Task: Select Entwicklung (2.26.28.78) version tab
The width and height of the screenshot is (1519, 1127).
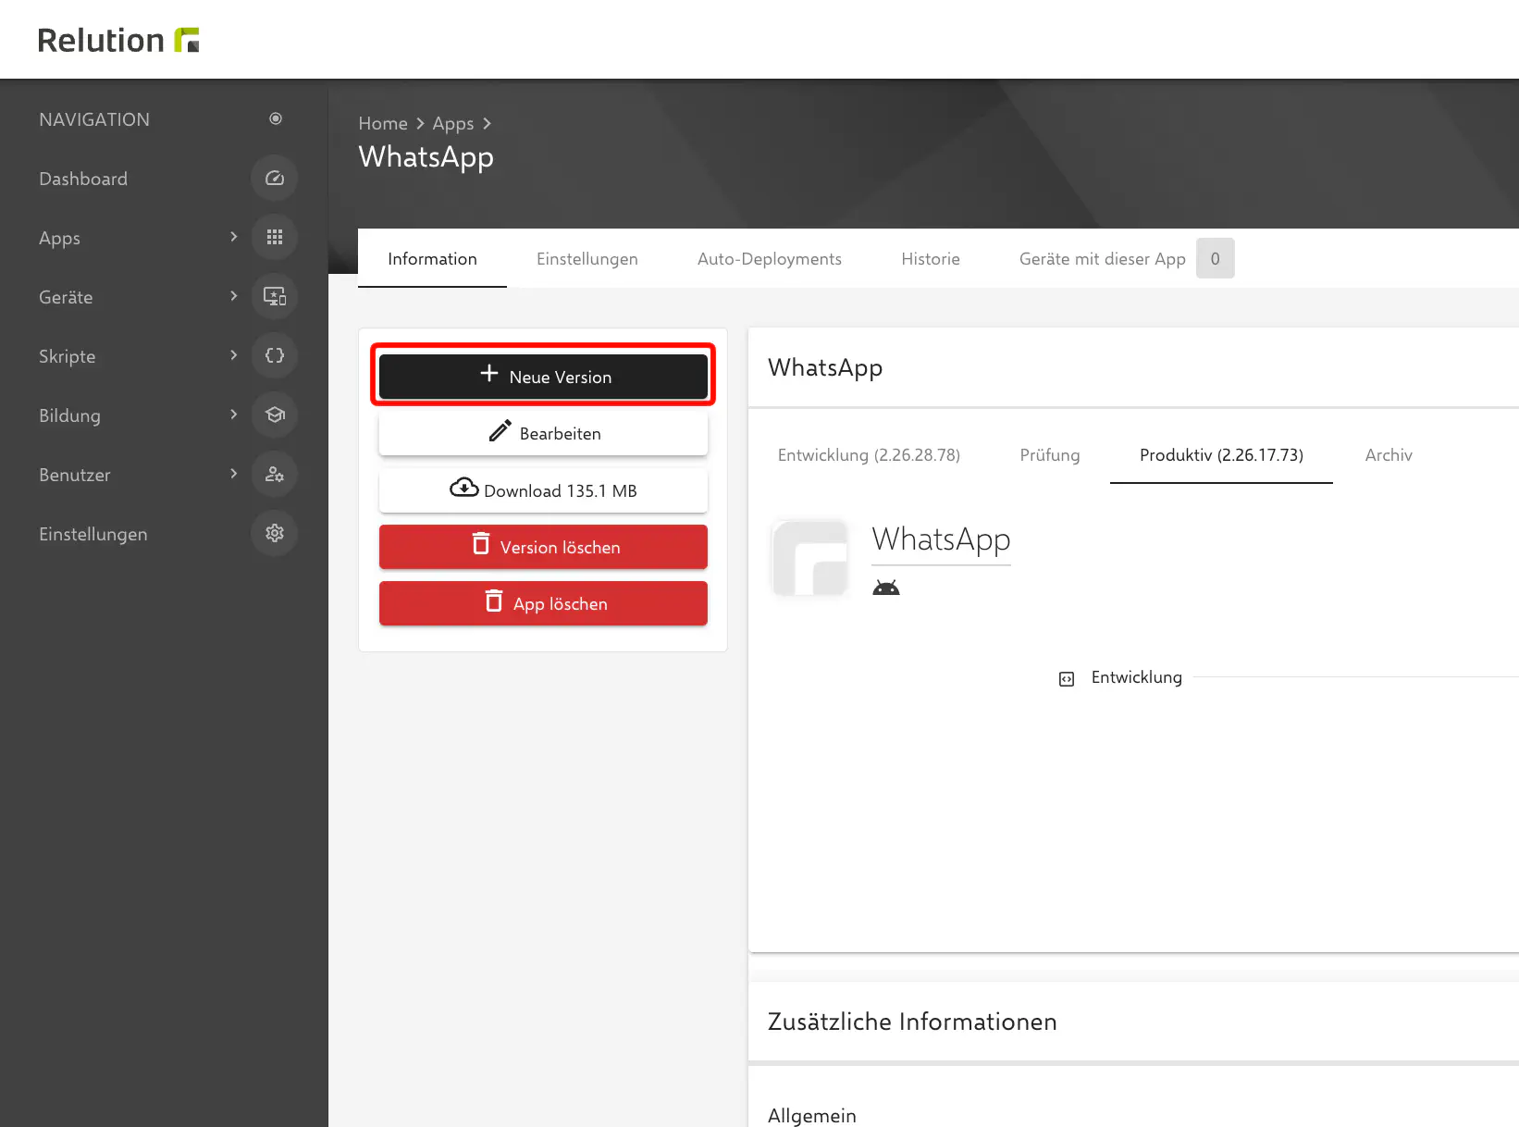Action: [x=869, y=455]
